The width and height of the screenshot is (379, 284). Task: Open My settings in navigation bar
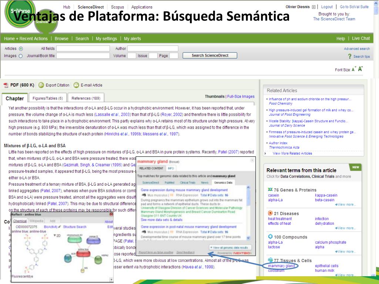tap(106, 38)
